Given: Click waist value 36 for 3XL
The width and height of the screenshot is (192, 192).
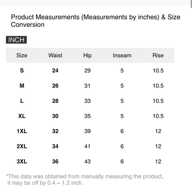Looking at the screenshot, I should tap(55, 162).
